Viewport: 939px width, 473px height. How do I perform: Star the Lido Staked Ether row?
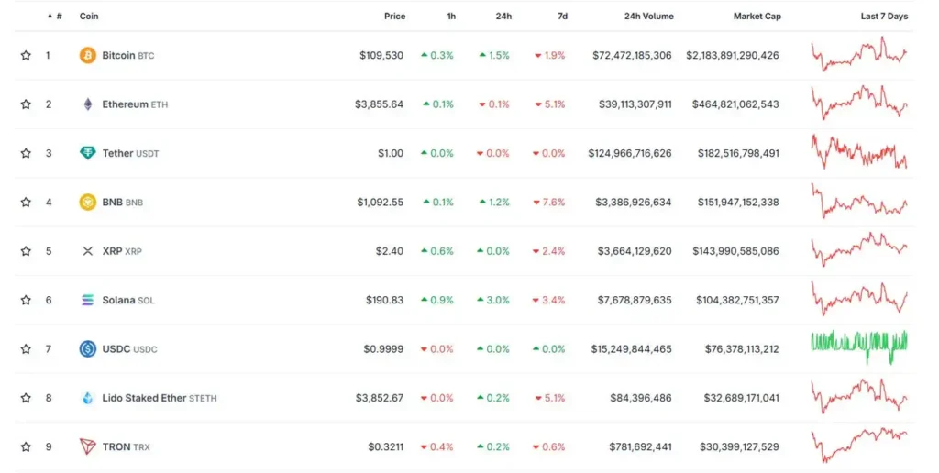point(26,398)
